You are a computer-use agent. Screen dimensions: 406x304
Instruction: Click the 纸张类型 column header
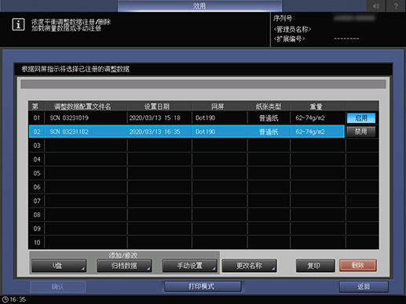click(269, 107)
